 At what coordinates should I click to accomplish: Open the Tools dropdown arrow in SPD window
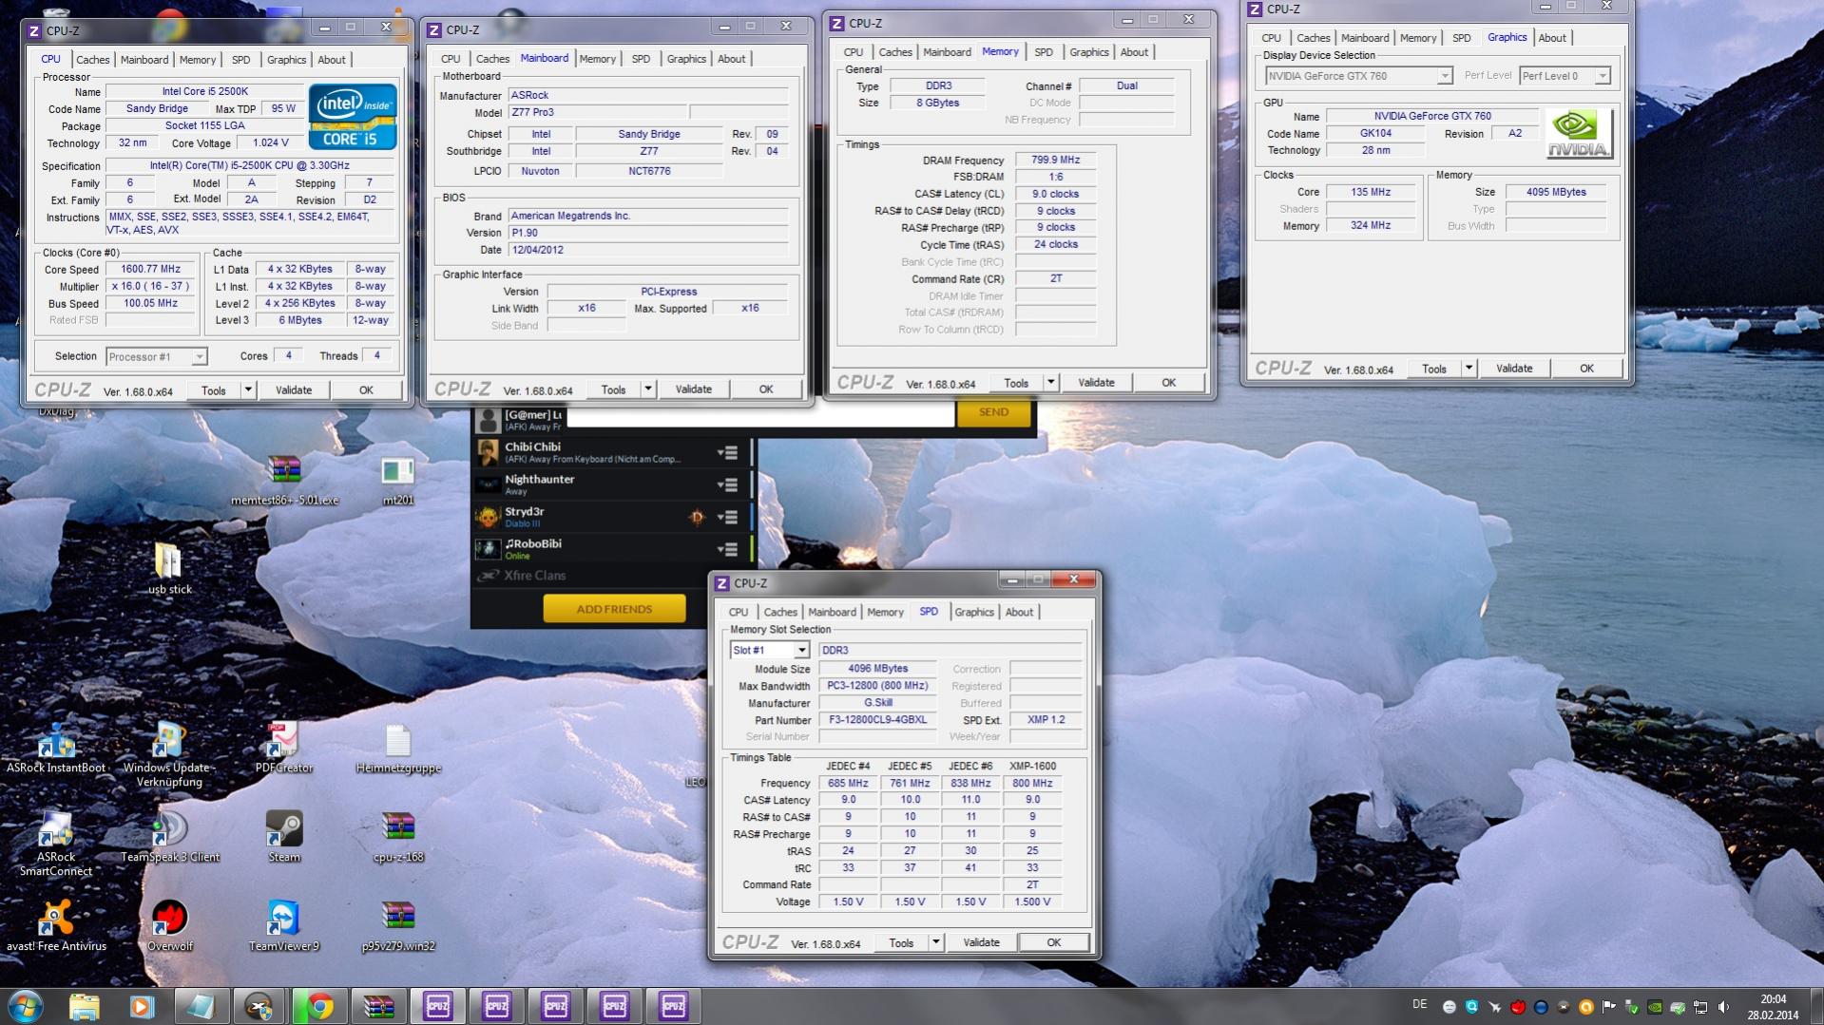[x=936, y=942]
